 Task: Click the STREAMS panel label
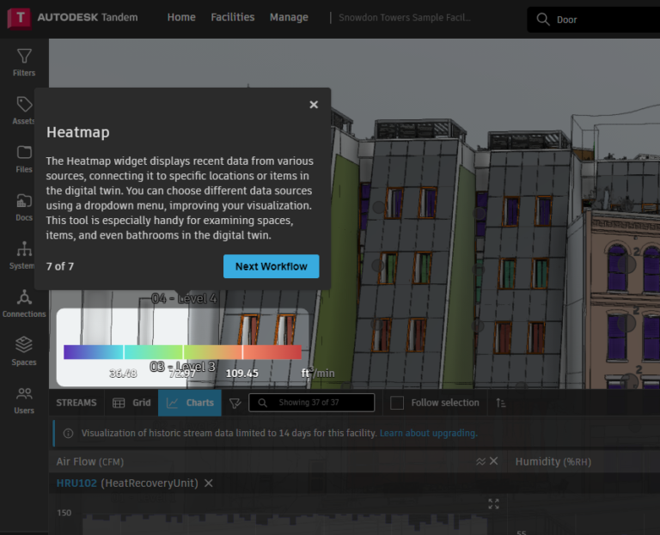click(x=76, y=403)
